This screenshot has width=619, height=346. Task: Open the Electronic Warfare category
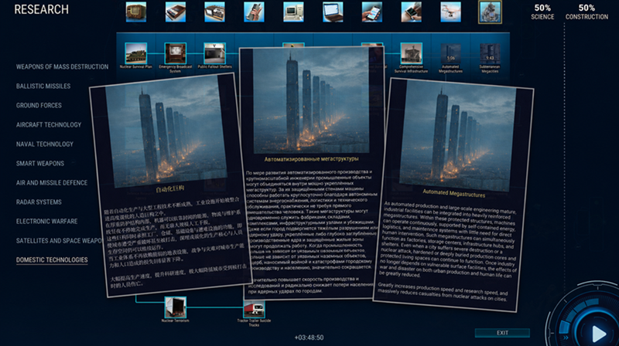[x=46, y=221]
